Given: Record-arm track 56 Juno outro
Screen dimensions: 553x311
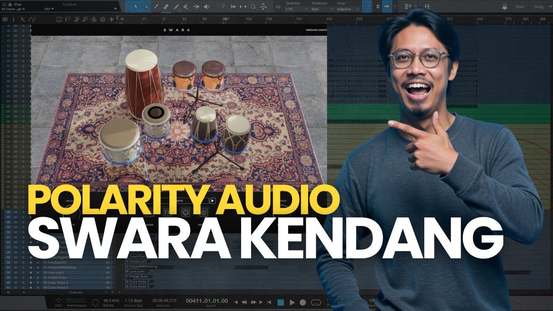Looking at the screenshot, I should click(x=30, y=272).
